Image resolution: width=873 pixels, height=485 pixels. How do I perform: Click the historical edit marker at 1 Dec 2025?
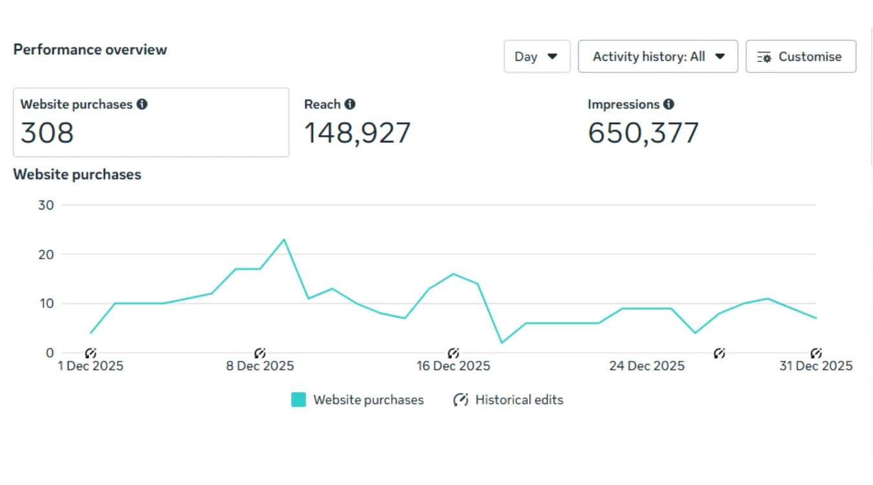pyautogui.click(x=91, y=353)
